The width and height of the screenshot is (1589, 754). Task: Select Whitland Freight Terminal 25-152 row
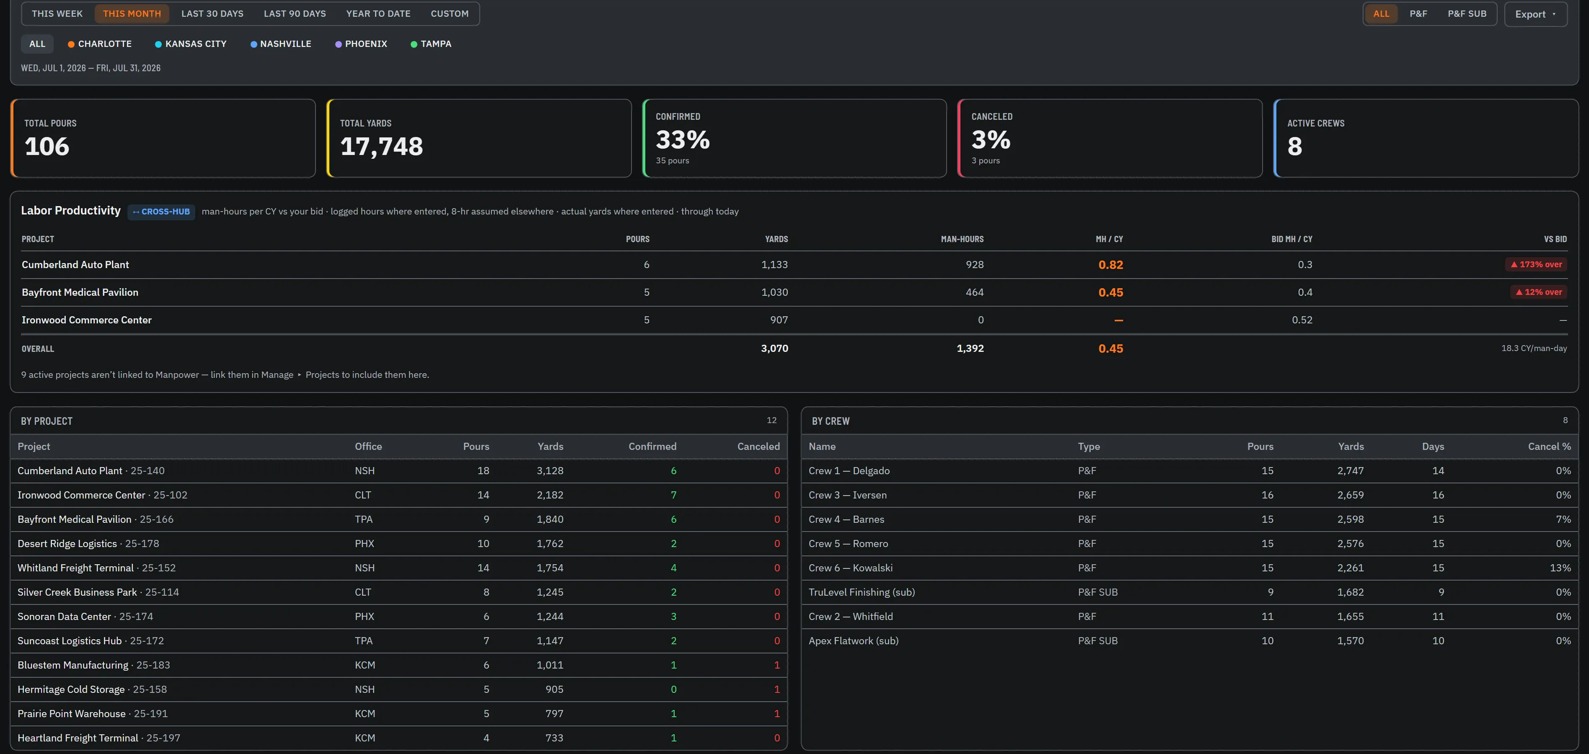[399, 568]
